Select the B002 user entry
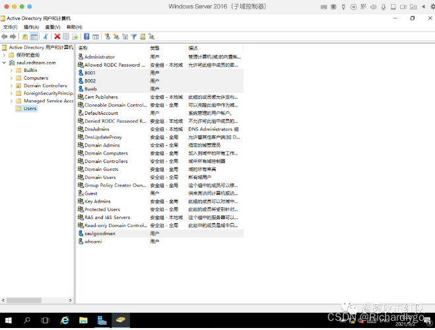 (x=160, y=81)
